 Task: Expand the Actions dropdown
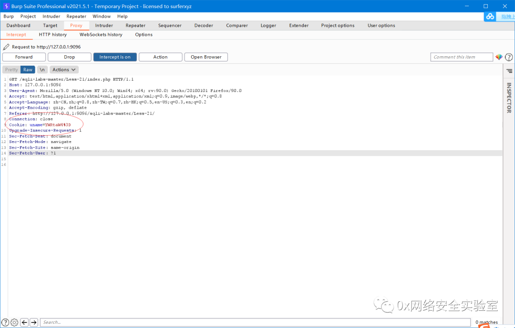pyautogui.click(x=64, y=70)
